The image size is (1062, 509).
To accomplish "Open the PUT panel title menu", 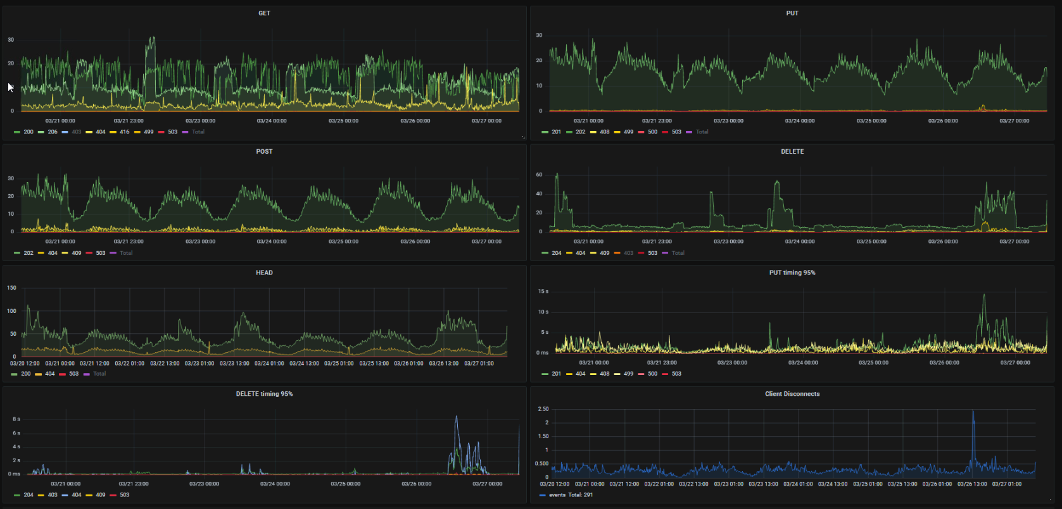I will (x=792, y=13).
